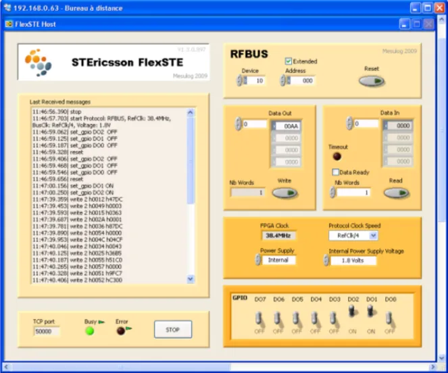Click the Busy green arrow marker
The width and height of the screenshot is (448, 373).
[x=101, y=322]
